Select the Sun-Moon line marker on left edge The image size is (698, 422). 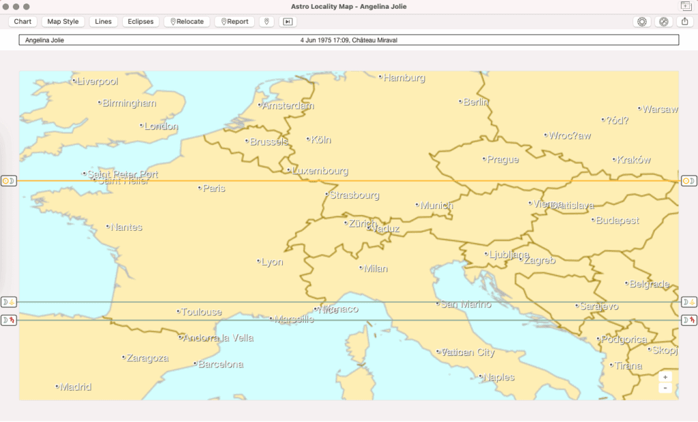8,181
